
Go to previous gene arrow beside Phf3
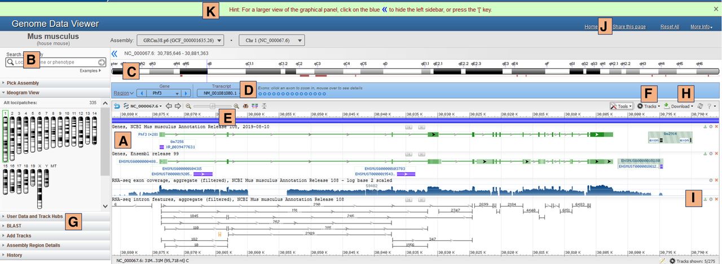142,93
